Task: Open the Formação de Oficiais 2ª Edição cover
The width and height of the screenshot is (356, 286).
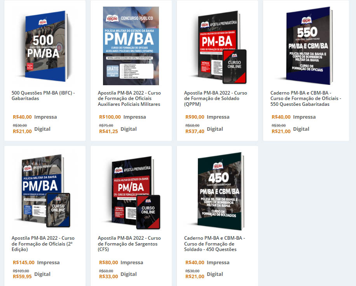Action: pos(44,191)
